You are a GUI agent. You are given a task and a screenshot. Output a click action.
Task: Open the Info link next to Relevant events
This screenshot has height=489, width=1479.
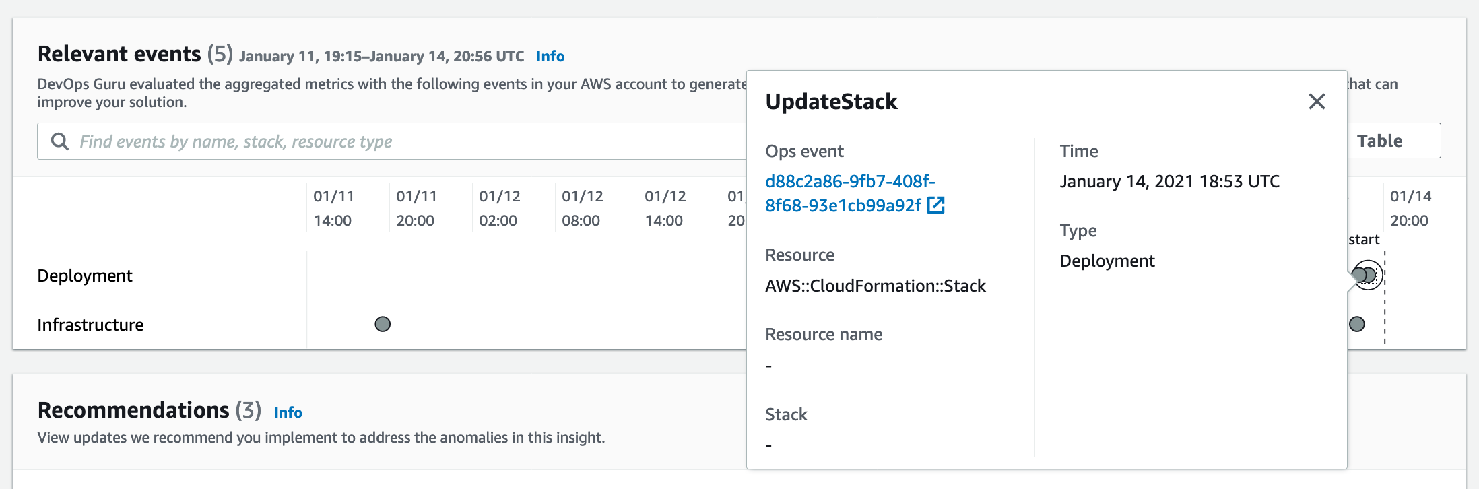[x=550, y=57]
